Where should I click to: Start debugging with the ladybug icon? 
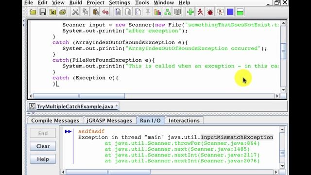point(210,12)
